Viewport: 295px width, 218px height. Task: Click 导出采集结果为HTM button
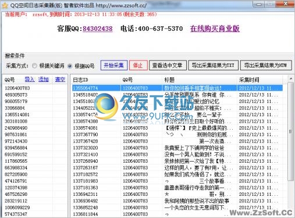[266, 65]
